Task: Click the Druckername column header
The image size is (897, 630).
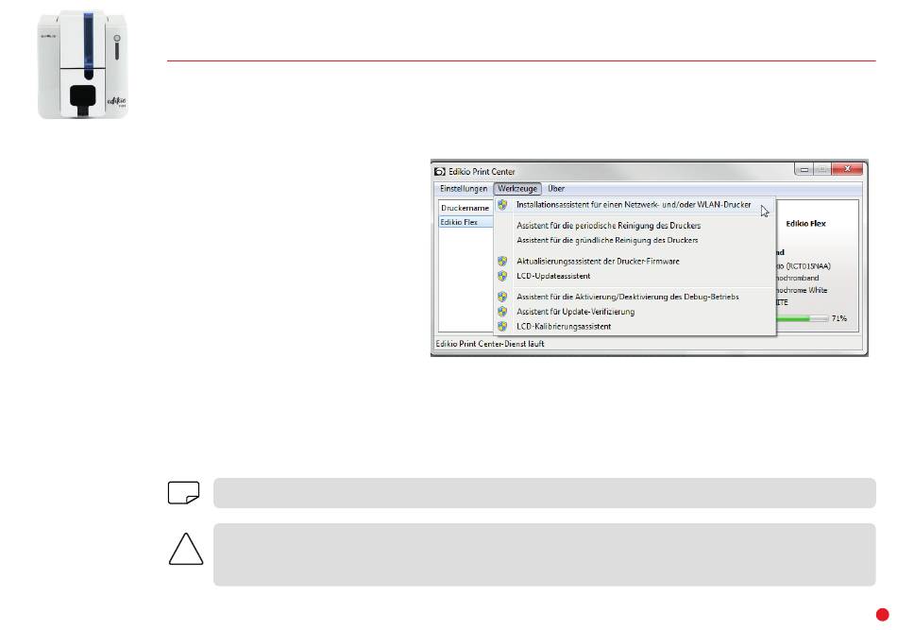Action: tap(465, 208)
